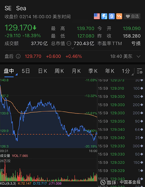
Task: Tap the 最高 139.700 value
Action: tap(86, 28)
